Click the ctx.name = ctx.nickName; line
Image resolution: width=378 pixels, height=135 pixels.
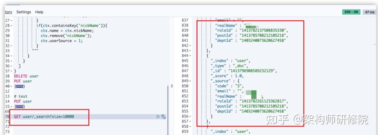pyautogui.click(x=67, y=31)
